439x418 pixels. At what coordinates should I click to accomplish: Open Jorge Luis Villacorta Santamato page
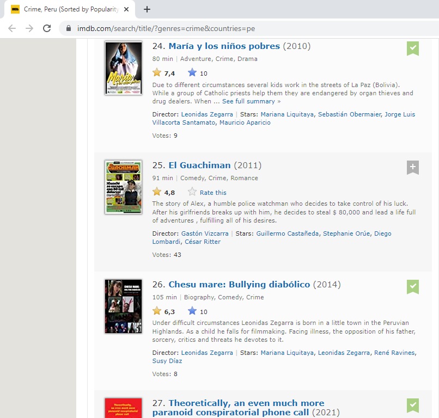pyautogui.click(x=284, y=118)
